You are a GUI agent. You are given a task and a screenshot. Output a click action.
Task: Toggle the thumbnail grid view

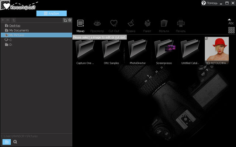click(232, 30)
